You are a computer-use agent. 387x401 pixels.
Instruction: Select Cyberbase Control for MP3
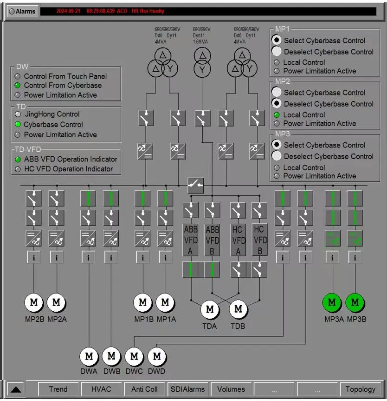(x=277, y=145)
